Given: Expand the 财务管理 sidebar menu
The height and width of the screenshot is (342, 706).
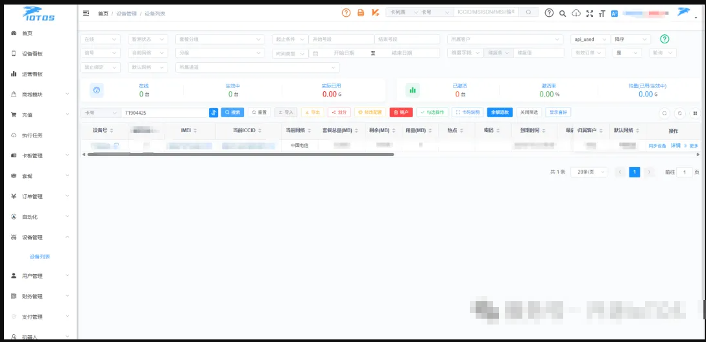Looking at the screenshot, I should point(40,296).
